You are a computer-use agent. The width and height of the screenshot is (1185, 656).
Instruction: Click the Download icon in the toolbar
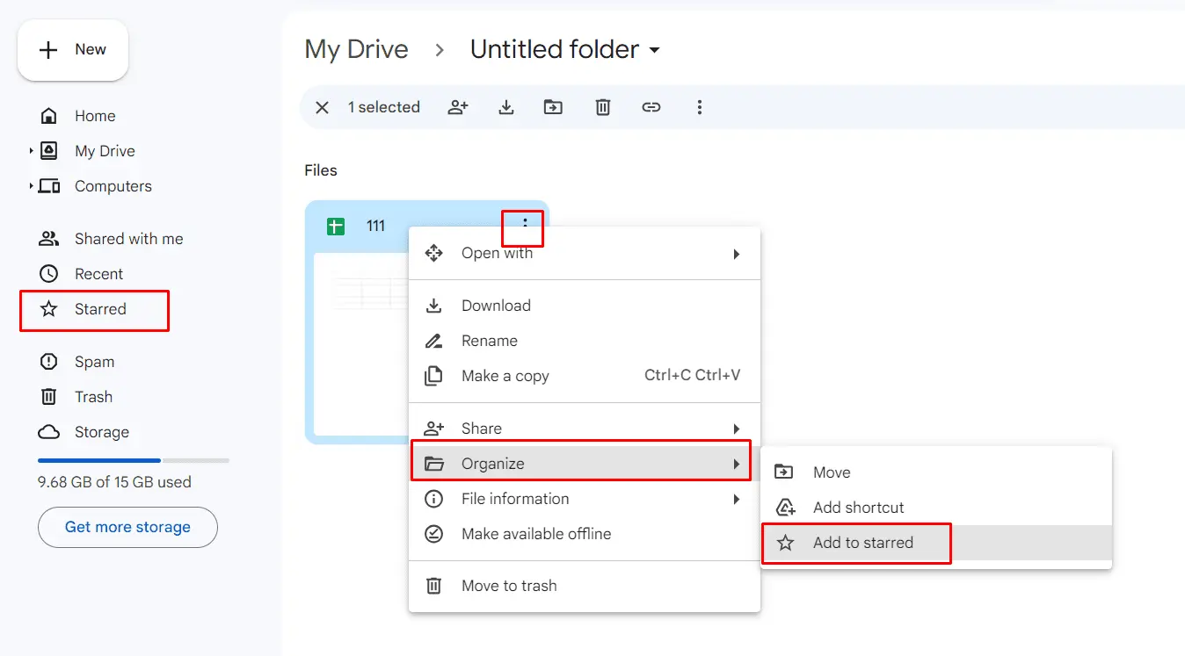[506, 106]
